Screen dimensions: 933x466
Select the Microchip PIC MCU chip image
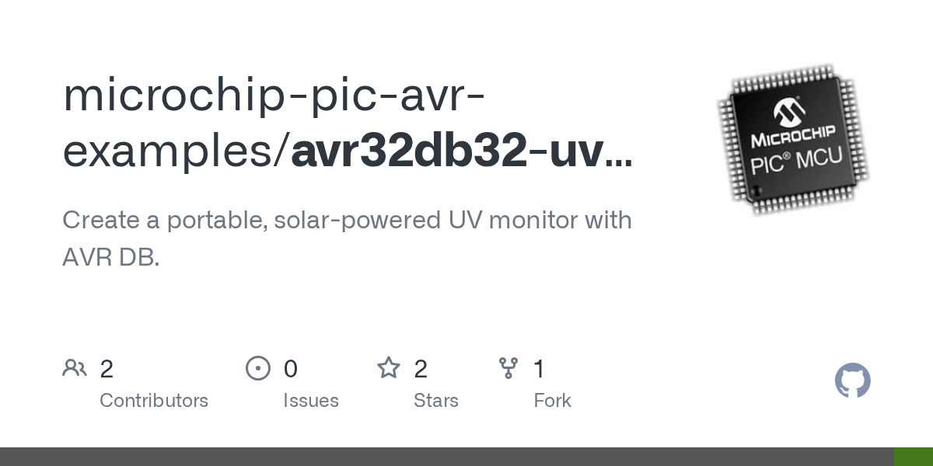click(793, 140)
